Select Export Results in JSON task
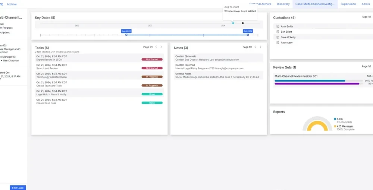Viewport: 373px width, 190px height. point(100,58)
